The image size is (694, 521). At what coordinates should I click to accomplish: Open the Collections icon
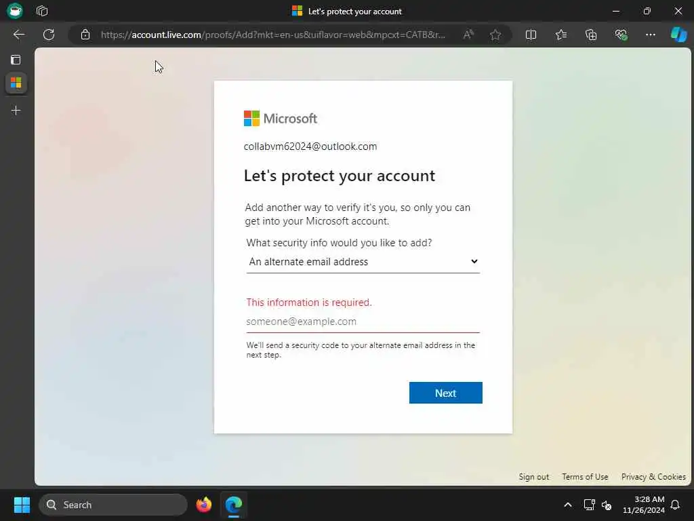click(591, 35)
